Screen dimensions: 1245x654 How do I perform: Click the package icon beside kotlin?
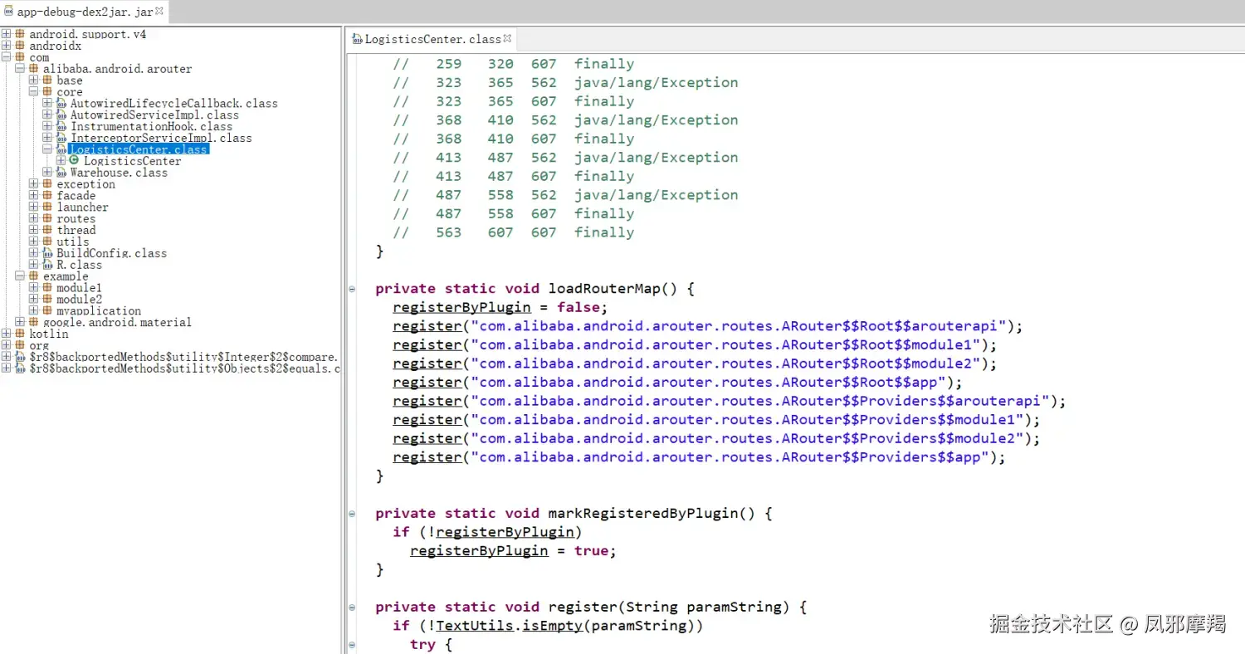20,334
